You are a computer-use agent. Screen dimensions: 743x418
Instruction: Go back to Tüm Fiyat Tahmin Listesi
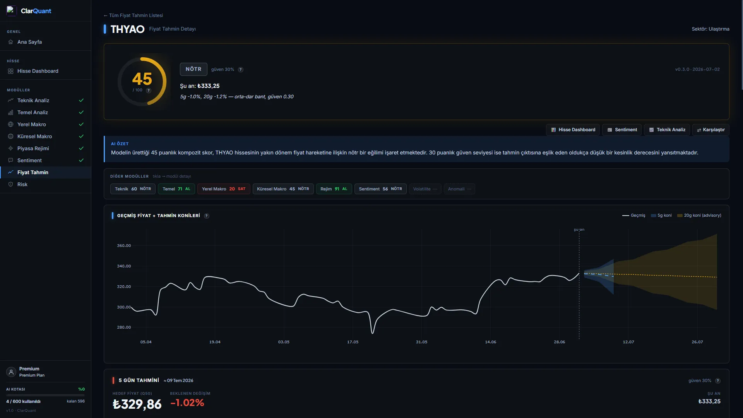133,15
